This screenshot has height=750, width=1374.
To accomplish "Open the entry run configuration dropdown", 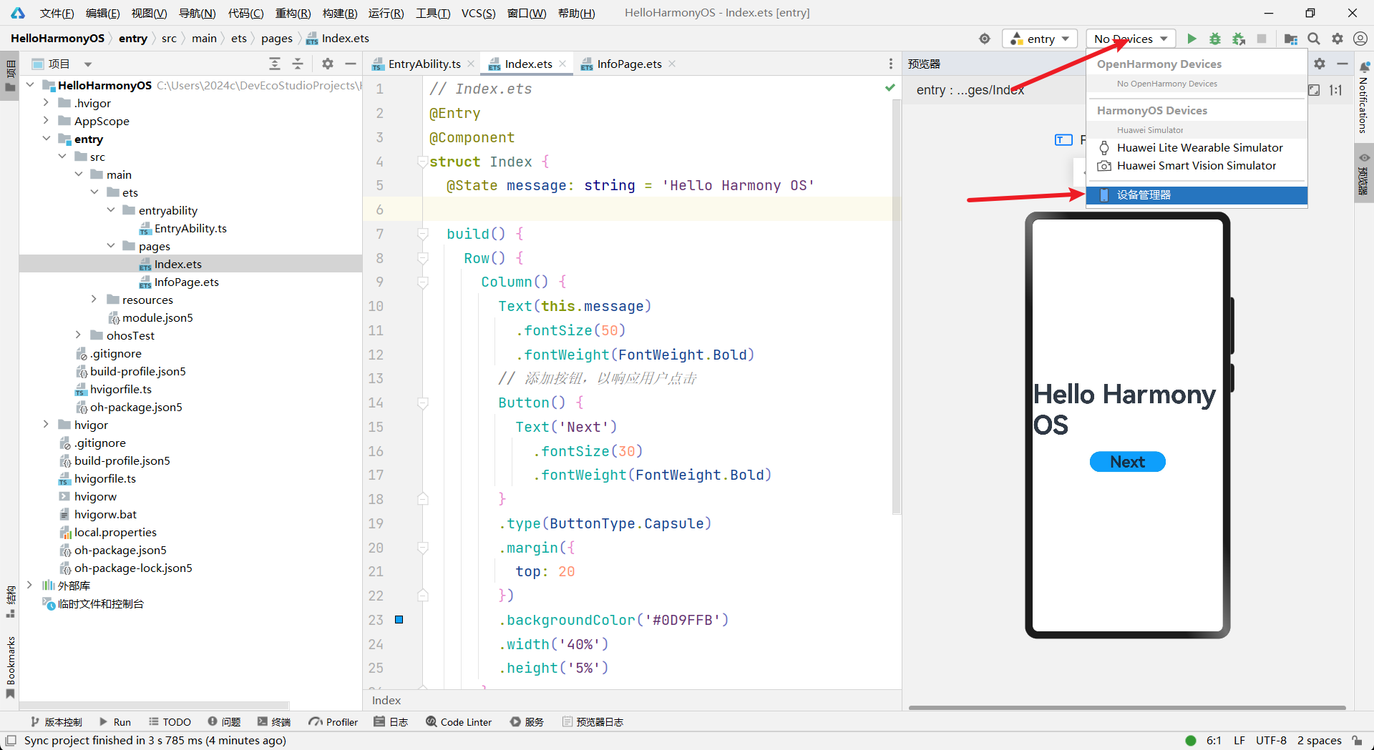I will pyautogui.click(x=1040, y=39).
